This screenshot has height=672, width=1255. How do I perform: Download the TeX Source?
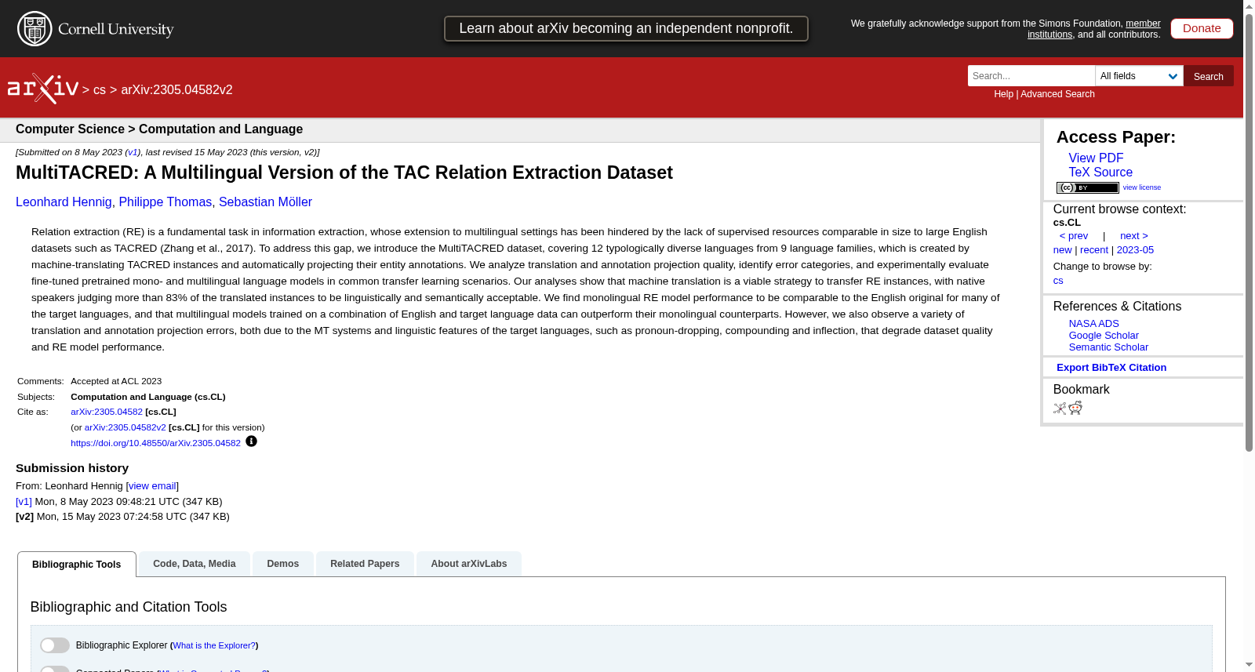coord(1100,173)
